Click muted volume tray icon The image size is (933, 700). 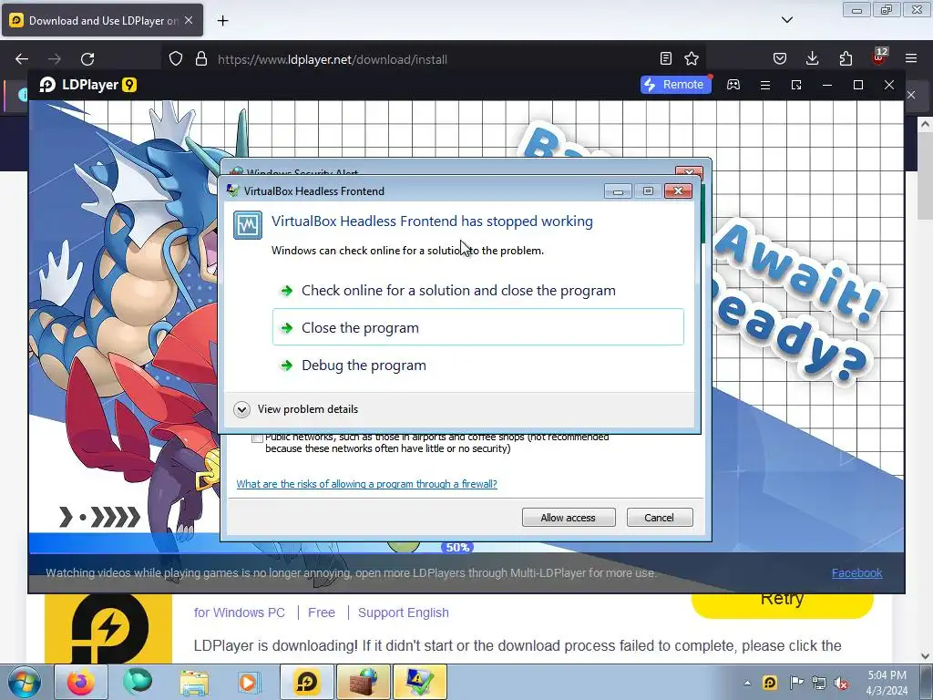pyautogui.click(x=841, y=683)
